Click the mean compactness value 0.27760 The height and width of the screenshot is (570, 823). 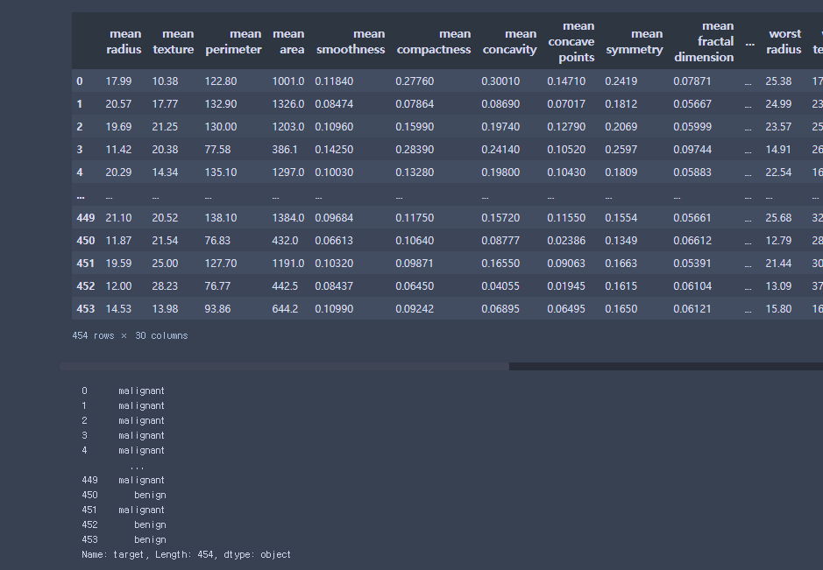pyautogui.click(x=415, y=81)
